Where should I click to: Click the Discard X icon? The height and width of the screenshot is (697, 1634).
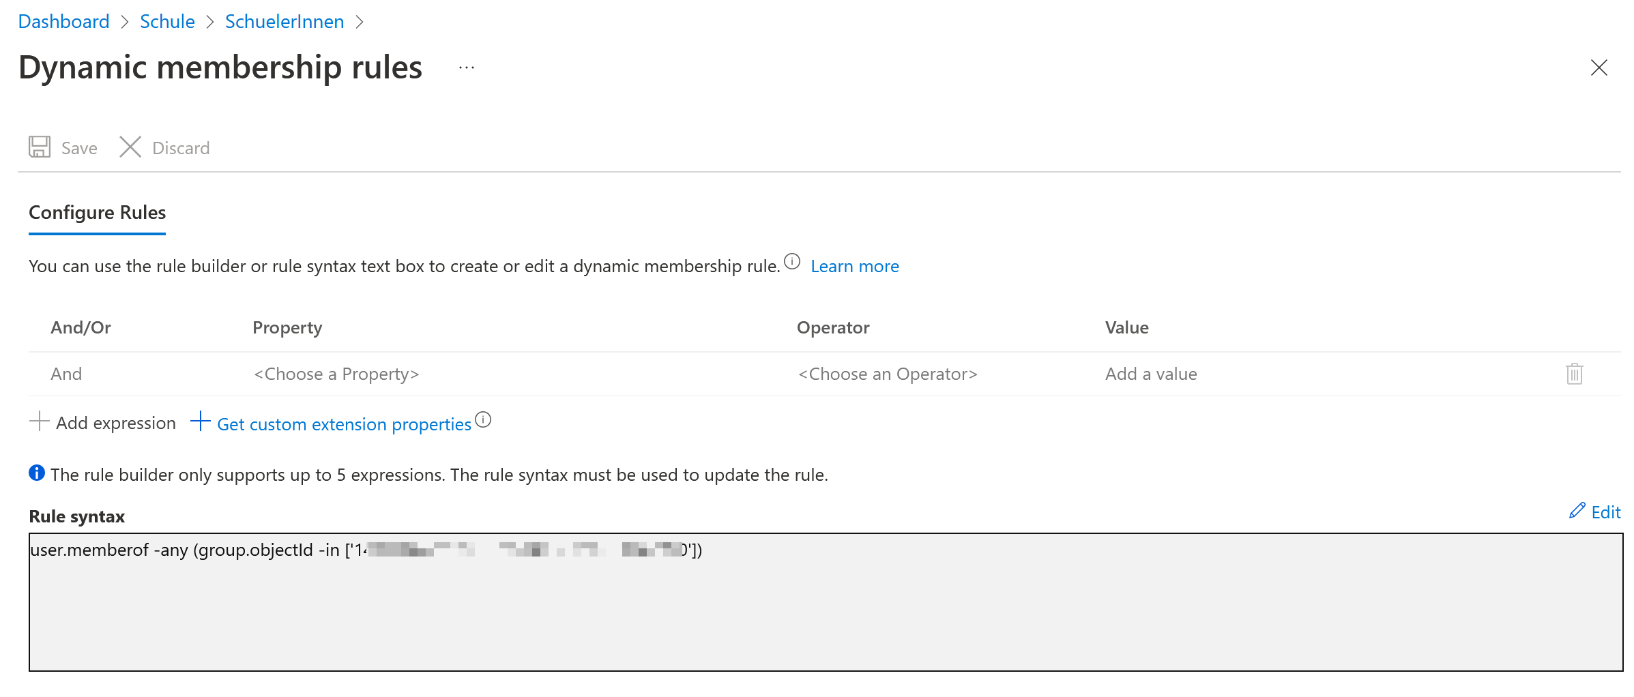(x=130, y=147)
